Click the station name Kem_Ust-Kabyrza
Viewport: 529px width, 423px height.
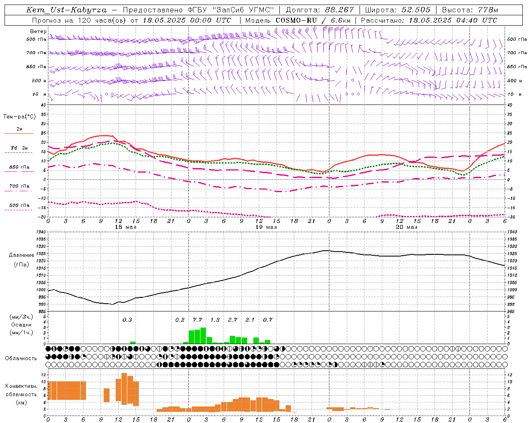(x=67, y=10)
